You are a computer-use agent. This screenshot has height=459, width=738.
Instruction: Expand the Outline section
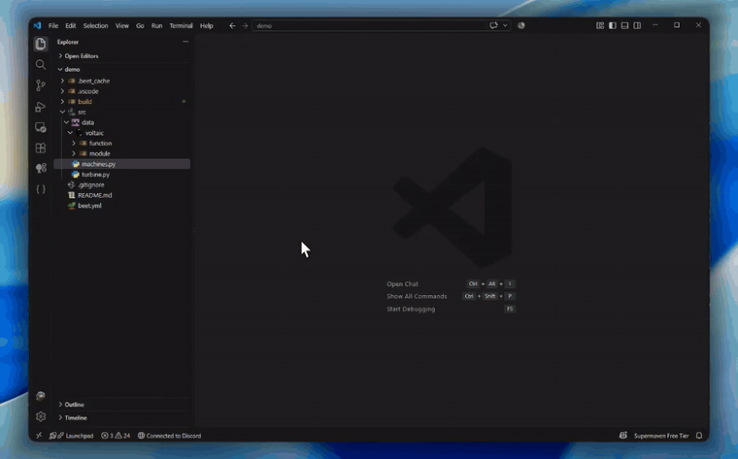pyautogui.click(x=122, y=405)
